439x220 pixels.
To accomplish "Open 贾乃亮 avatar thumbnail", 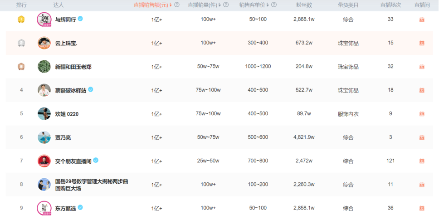I will (44, 137).
